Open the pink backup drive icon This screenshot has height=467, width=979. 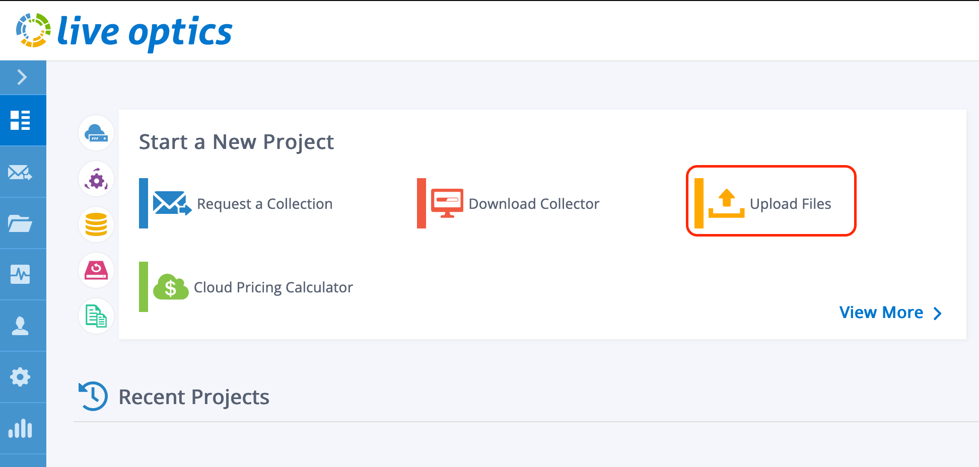[x=96, y=270]
